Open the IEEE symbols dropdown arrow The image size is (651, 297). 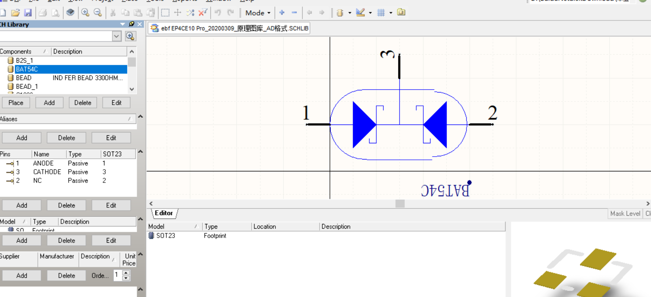coord(349,13)
